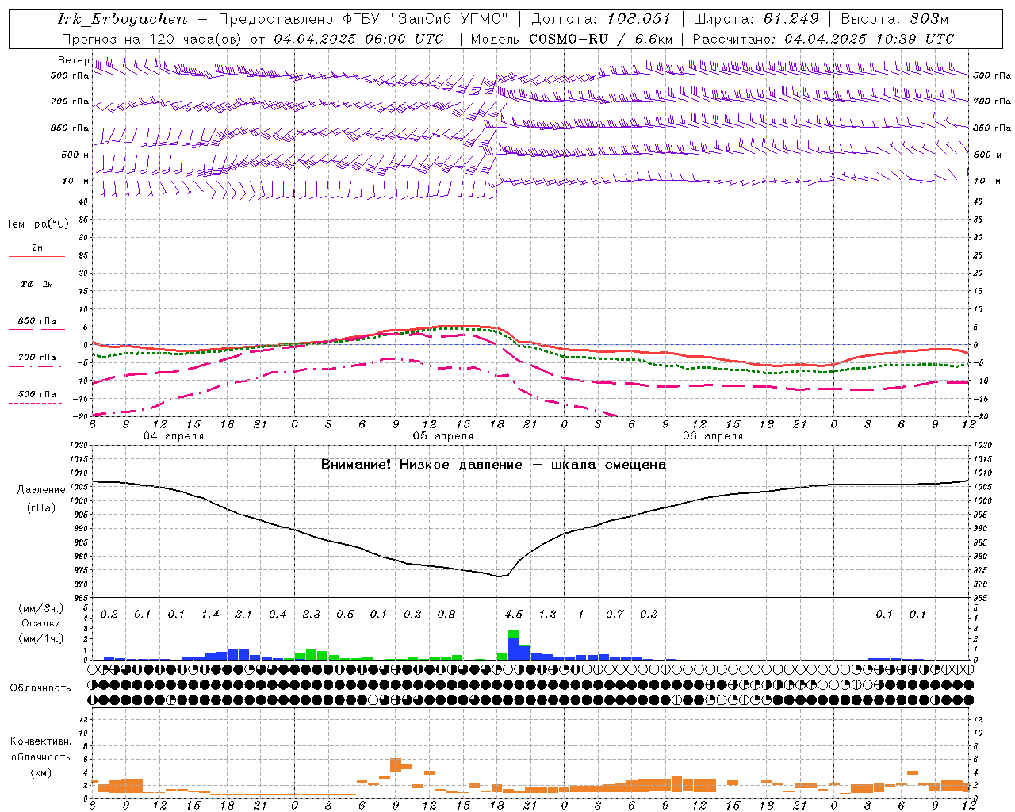This screenshot has width=1015, height=812.
Task: Click the 4.5 precipitation value
Action: (x=514, y=614)
